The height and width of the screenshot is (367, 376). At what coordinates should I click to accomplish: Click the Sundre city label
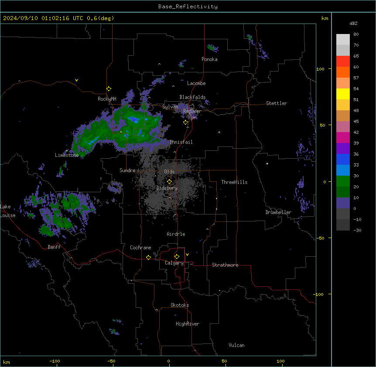[127, 170]
